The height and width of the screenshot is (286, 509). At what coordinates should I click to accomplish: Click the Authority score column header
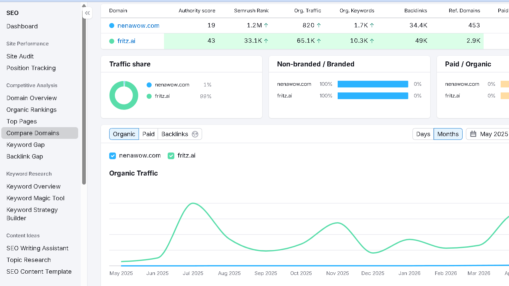pyautogui.click(x=197, y=11)
